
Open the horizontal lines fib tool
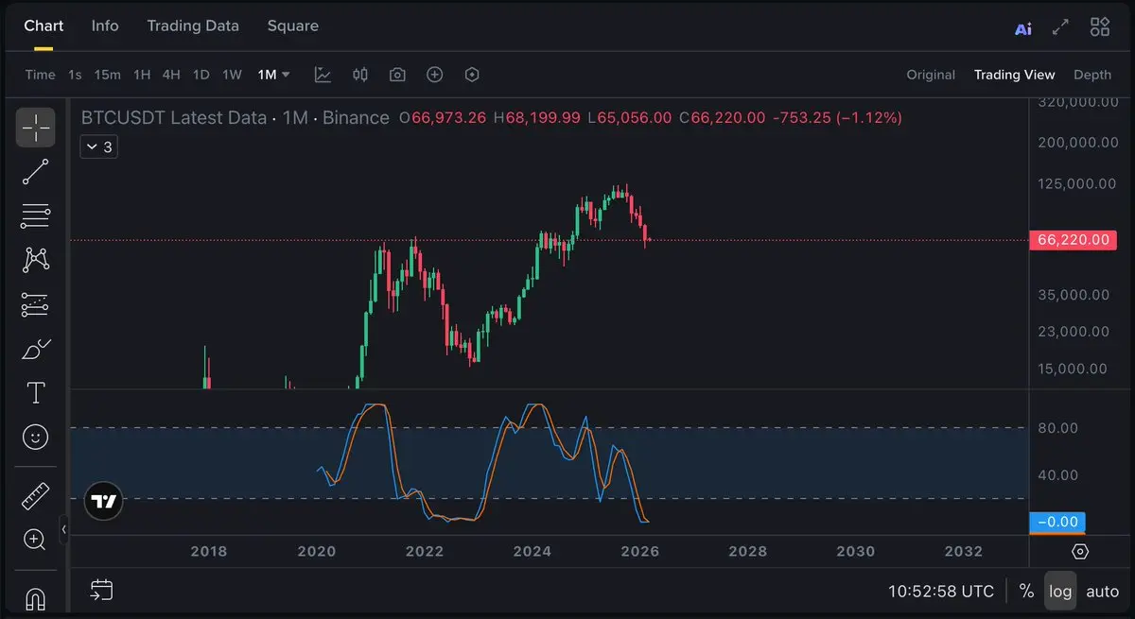(35, 216)
